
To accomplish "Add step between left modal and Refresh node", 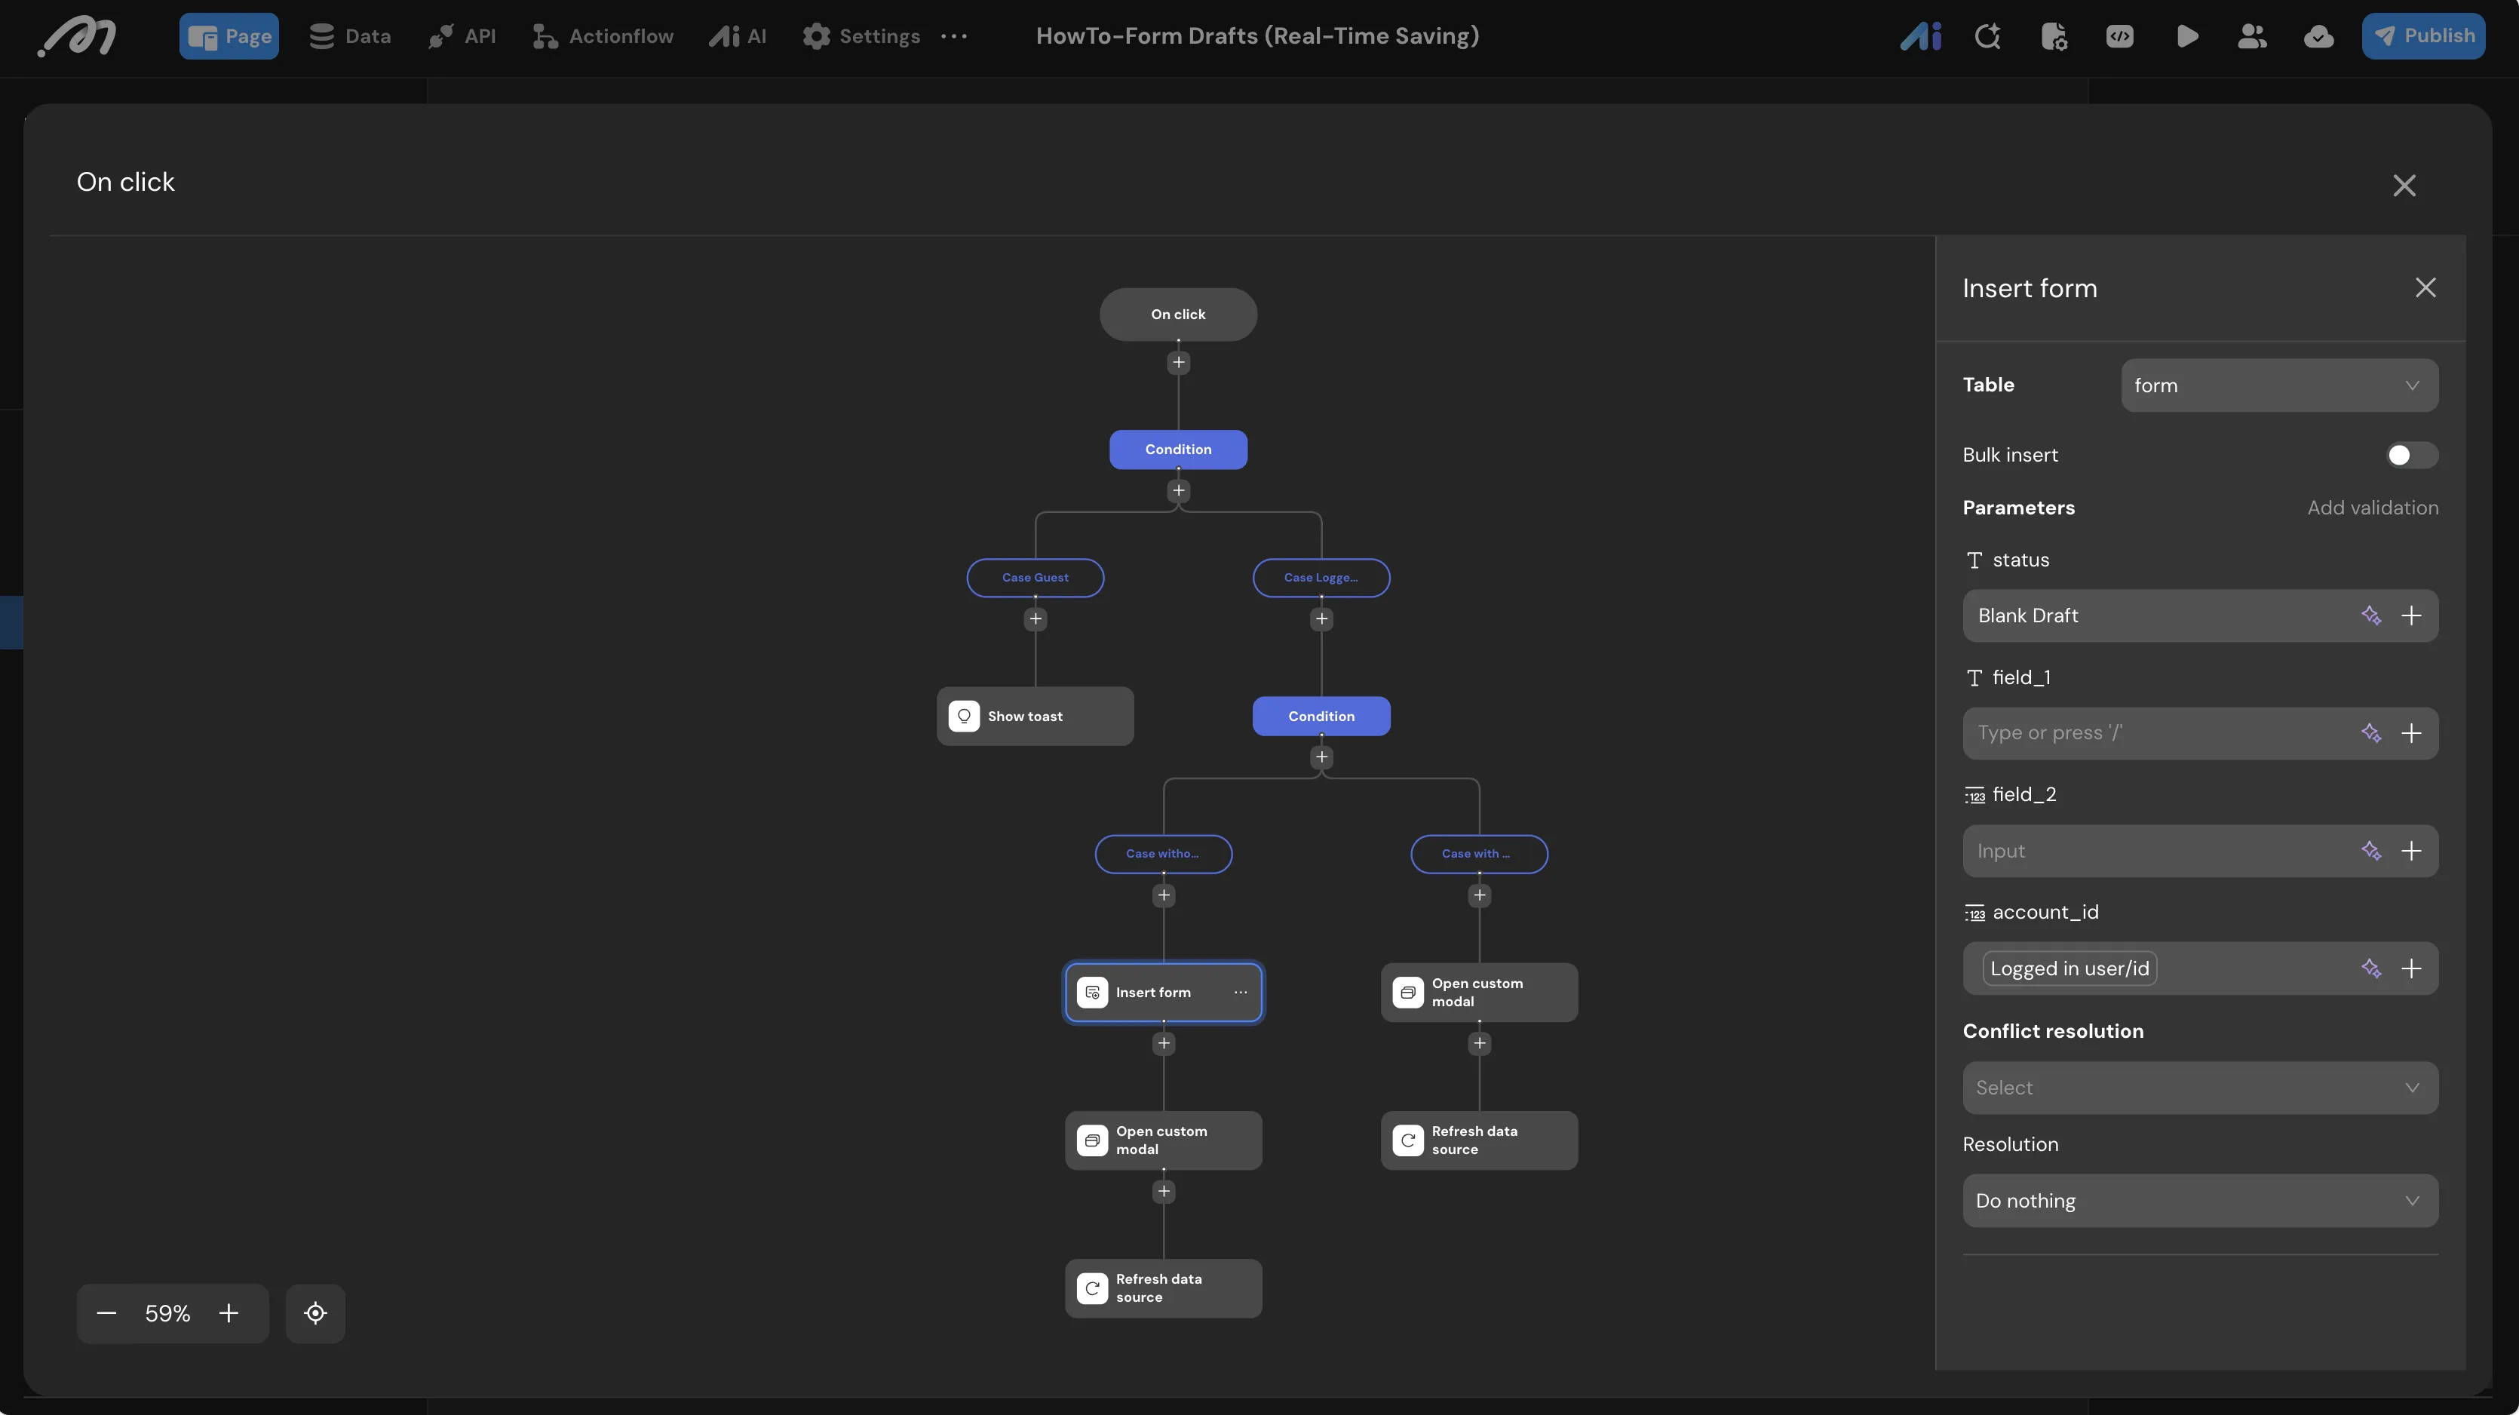I will tap(1164, 1191).
